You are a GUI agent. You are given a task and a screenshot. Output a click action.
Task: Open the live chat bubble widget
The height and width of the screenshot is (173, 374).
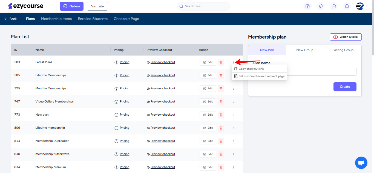[x=361, y=163]
